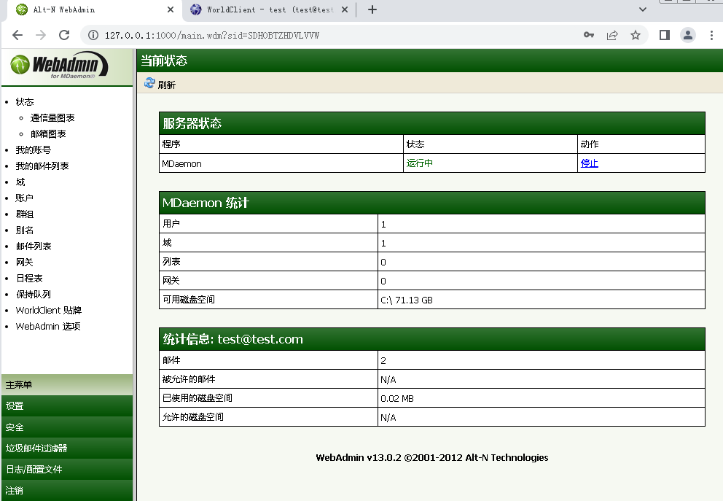Close the WorldClient browser tab
This screenshot has width=723, height=501.
pos(345,9)
